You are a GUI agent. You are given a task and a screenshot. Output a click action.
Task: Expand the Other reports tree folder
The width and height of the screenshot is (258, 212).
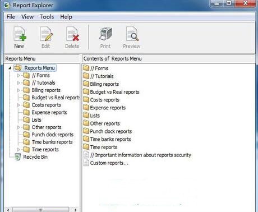19,127
